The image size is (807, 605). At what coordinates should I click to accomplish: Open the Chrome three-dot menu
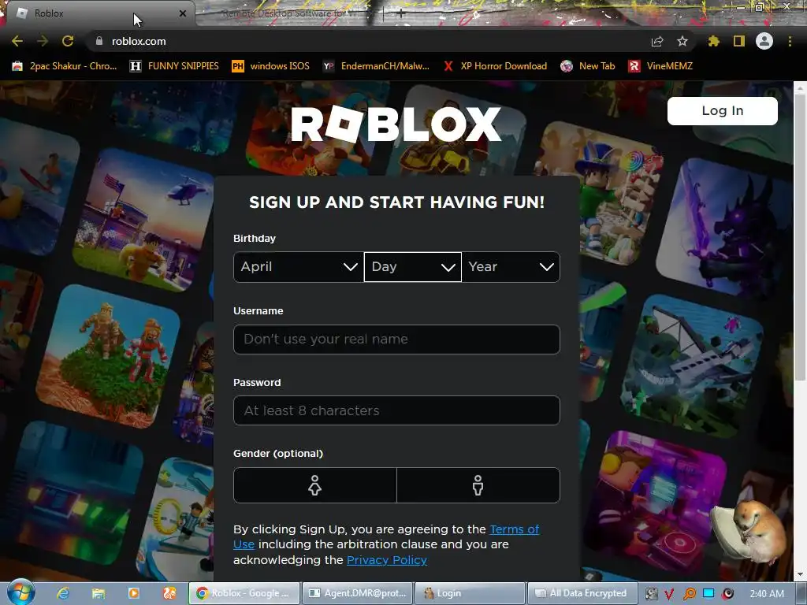(790, 41)
